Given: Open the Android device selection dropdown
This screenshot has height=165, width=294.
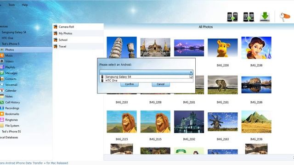Looking at the screenshot, I should (146, 72).
